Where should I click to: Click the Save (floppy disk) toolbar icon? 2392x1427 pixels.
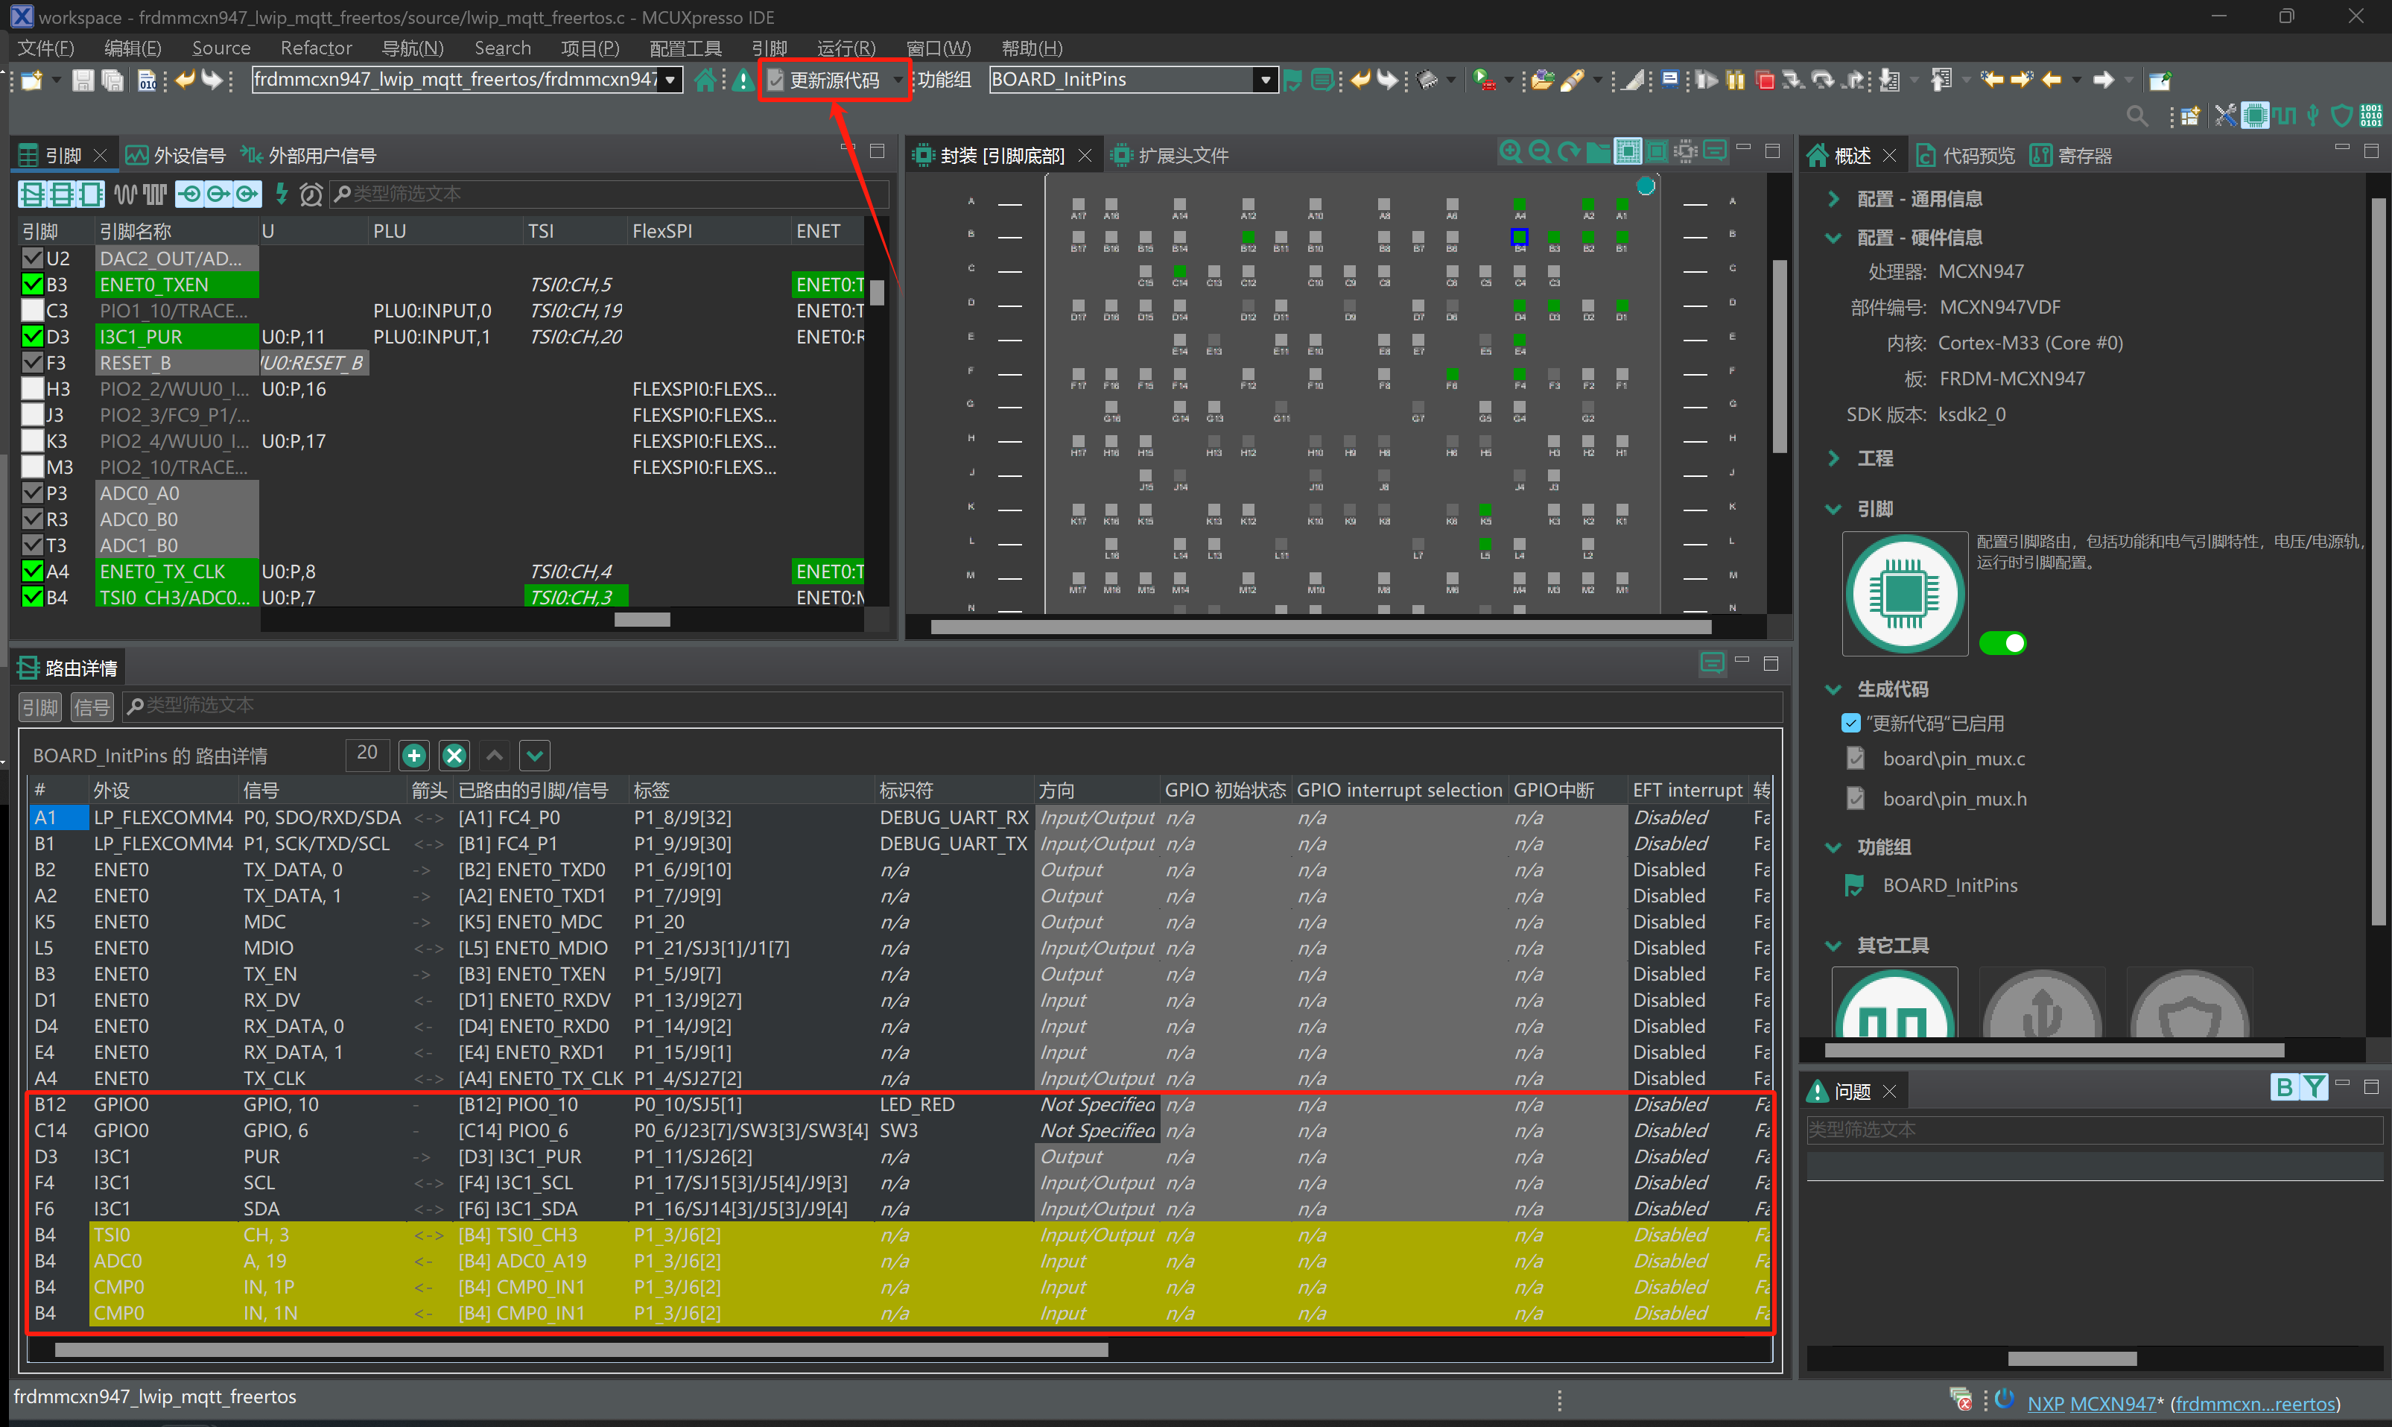(83, 80)
